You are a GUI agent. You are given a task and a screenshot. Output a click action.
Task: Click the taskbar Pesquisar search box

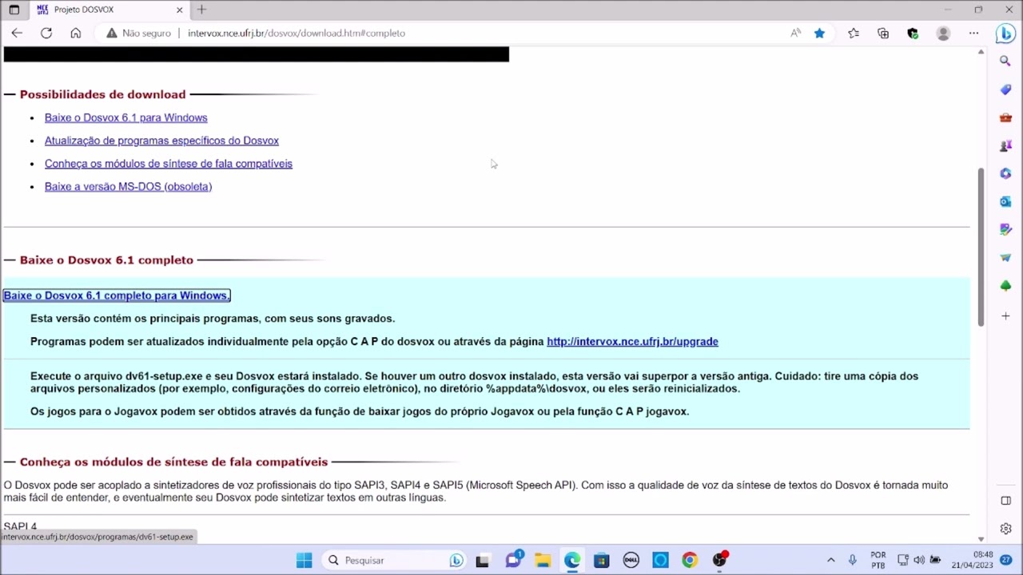(395, 561)
